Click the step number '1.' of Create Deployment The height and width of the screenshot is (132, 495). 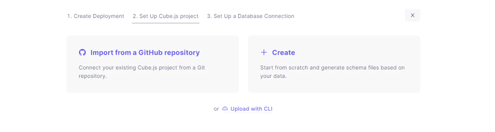coord(70,16)
